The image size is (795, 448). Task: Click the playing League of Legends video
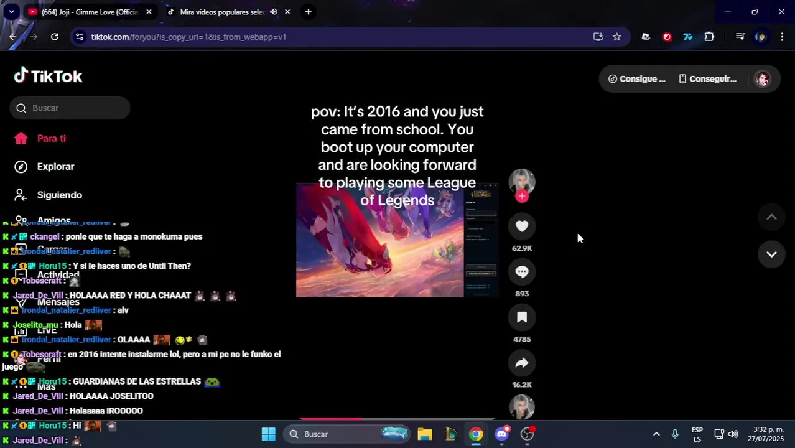point(397,240)
